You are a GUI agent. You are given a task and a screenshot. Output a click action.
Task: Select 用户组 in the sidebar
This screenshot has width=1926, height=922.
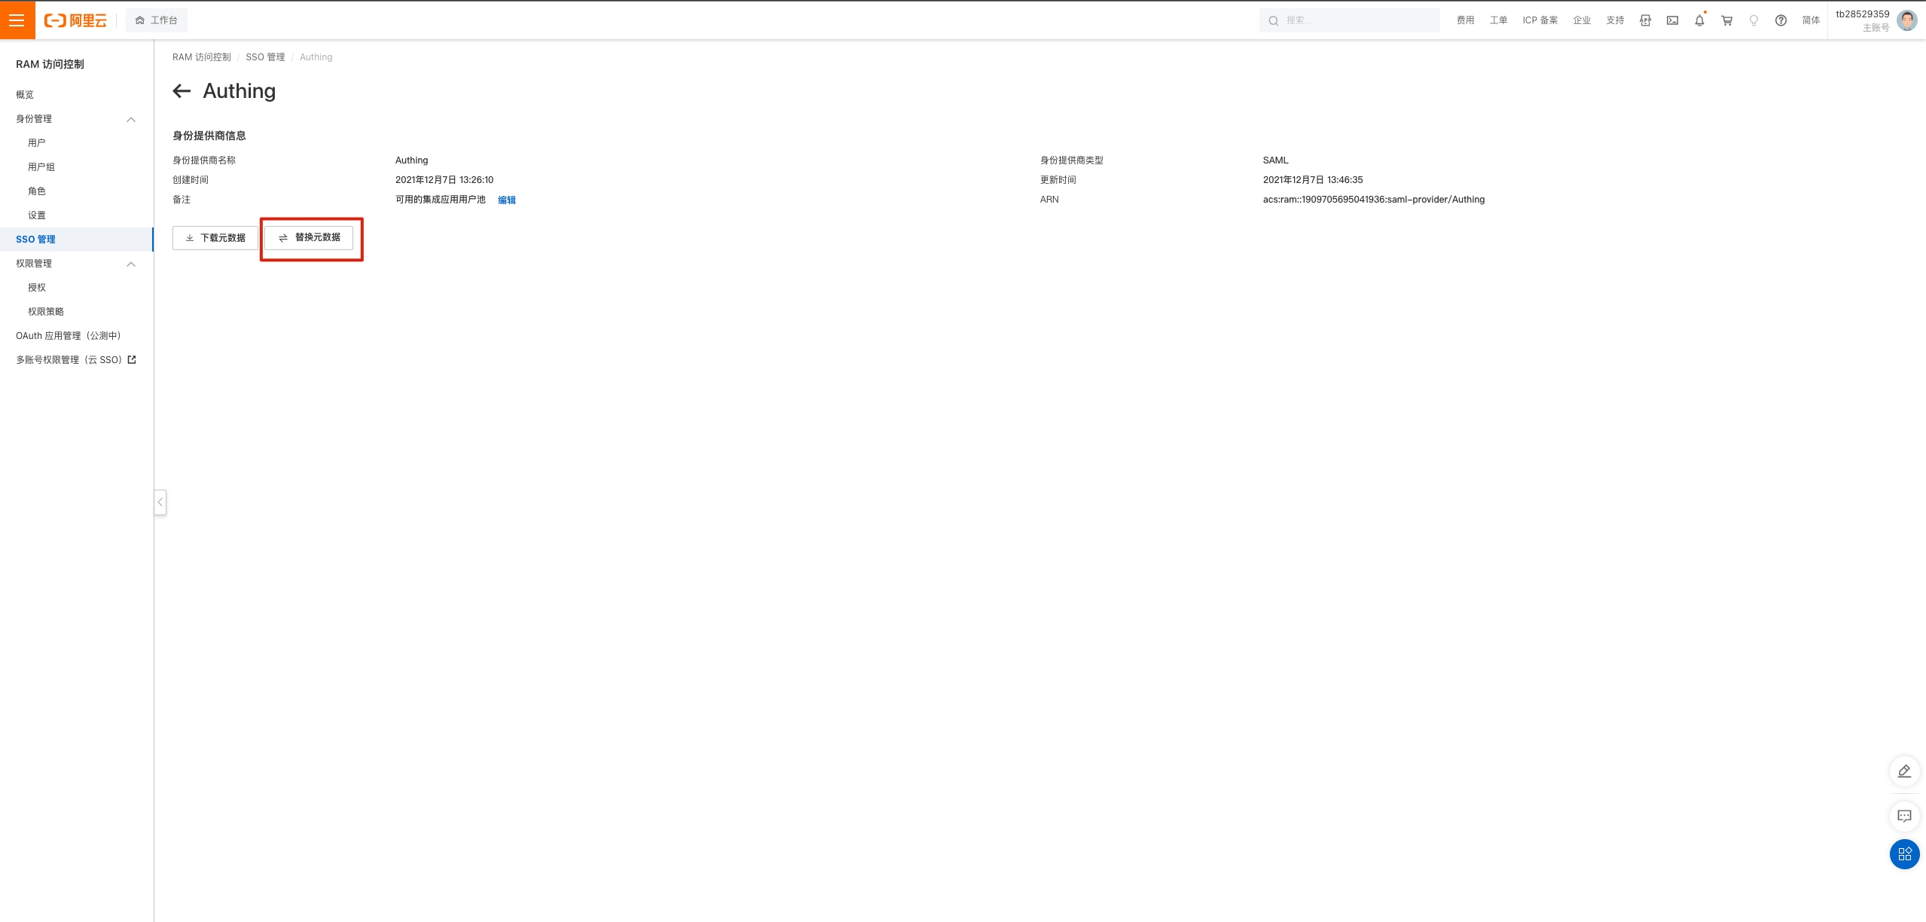(41, 167)
